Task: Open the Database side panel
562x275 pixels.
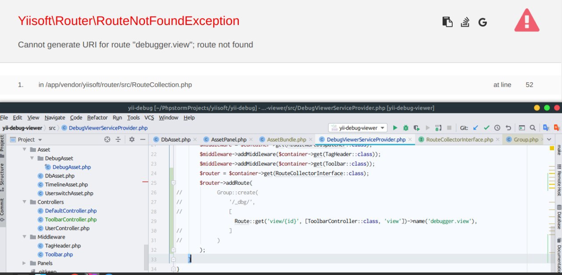Action: pos(559,217)
